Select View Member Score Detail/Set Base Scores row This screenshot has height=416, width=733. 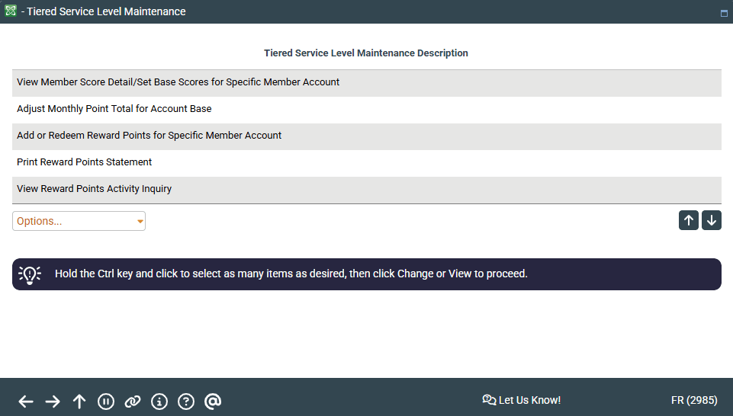[178, 82]
